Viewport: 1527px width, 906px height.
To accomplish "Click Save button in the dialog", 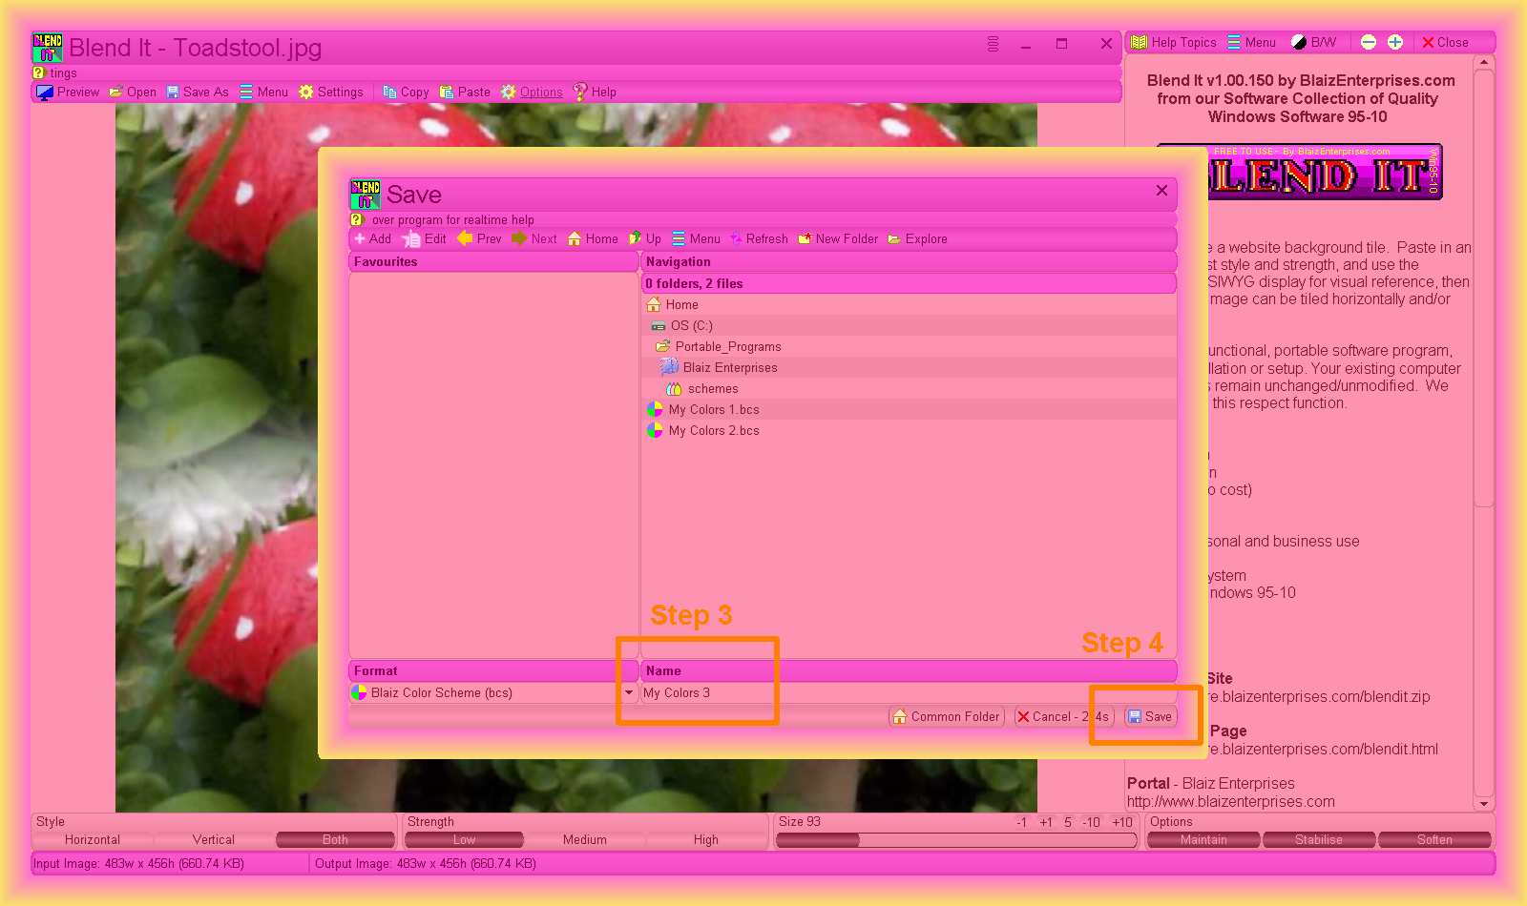I will [1150, 717].
